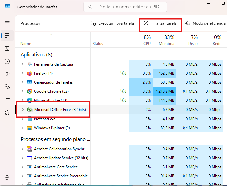The height and width of the screenshot is (186, 227).
Task: Click Processos em segundo plano header
Action: click(x=55, y=139)
